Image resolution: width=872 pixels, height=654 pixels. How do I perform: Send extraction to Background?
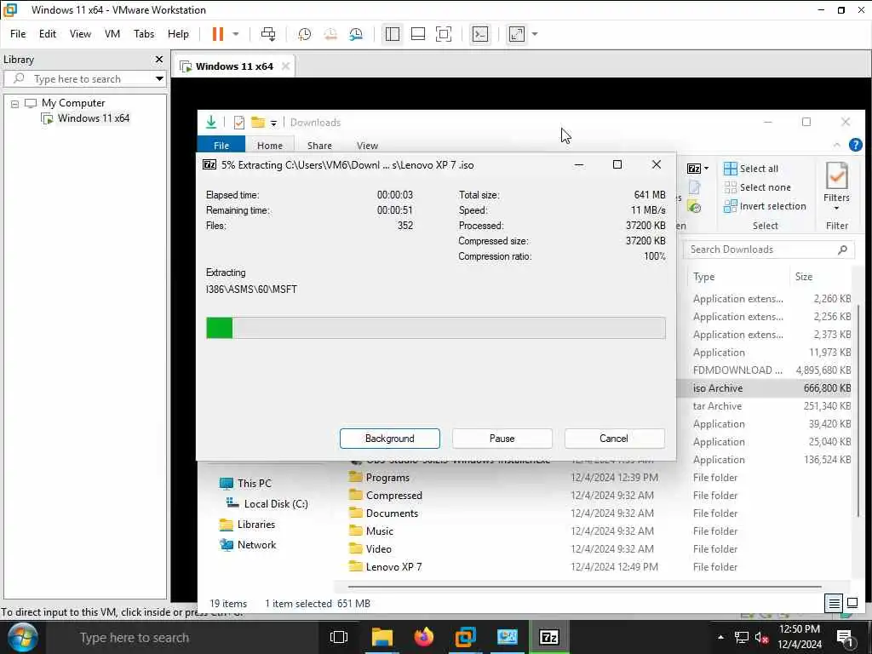click(x=390, y=439)
